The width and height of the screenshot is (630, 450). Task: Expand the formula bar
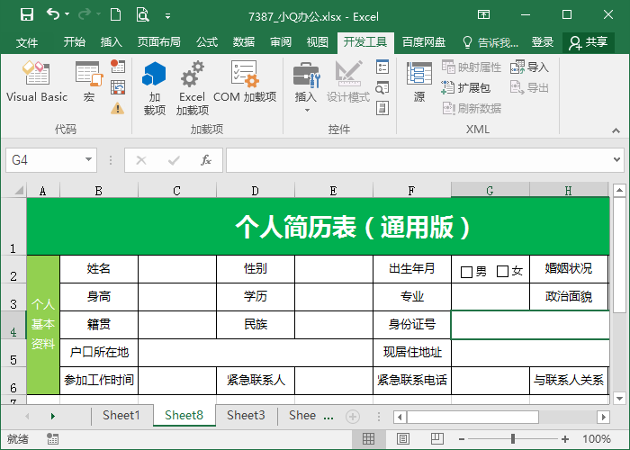[617, 159]
